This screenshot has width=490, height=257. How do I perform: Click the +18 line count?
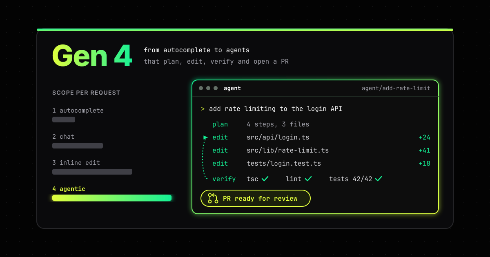[424, 164]
